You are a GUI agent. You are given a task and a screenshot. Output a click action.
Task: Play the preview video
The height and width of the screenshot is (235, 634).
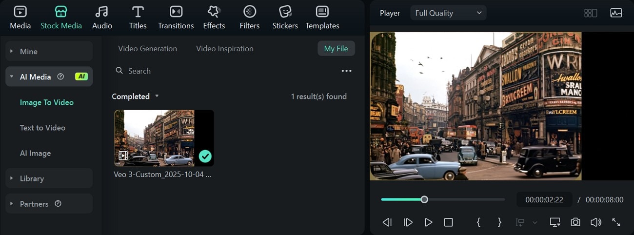(428, 222)
